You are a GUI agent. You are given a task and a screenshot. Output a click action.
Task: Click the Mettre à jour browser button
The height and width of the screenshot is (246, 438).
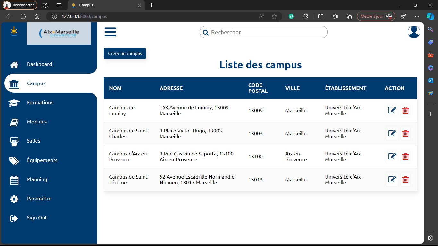[x=376, y=16]
